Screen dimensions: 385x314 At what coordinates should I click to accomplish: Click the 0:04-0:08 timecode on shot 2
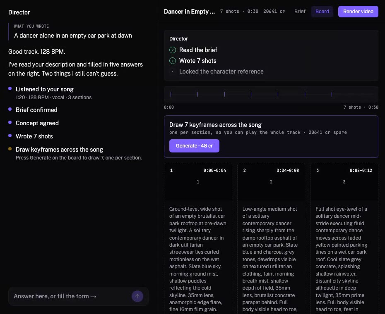coord(288,170)
